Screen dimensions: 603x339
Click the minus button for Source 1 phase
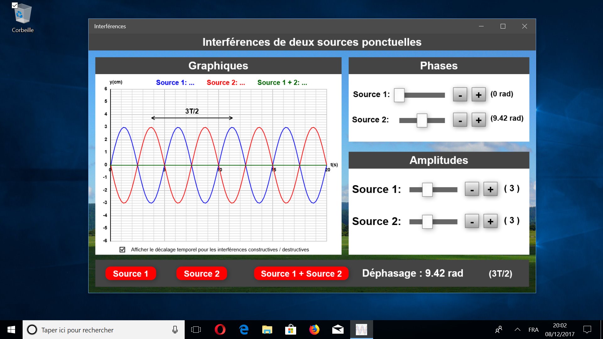pos(460,94)
